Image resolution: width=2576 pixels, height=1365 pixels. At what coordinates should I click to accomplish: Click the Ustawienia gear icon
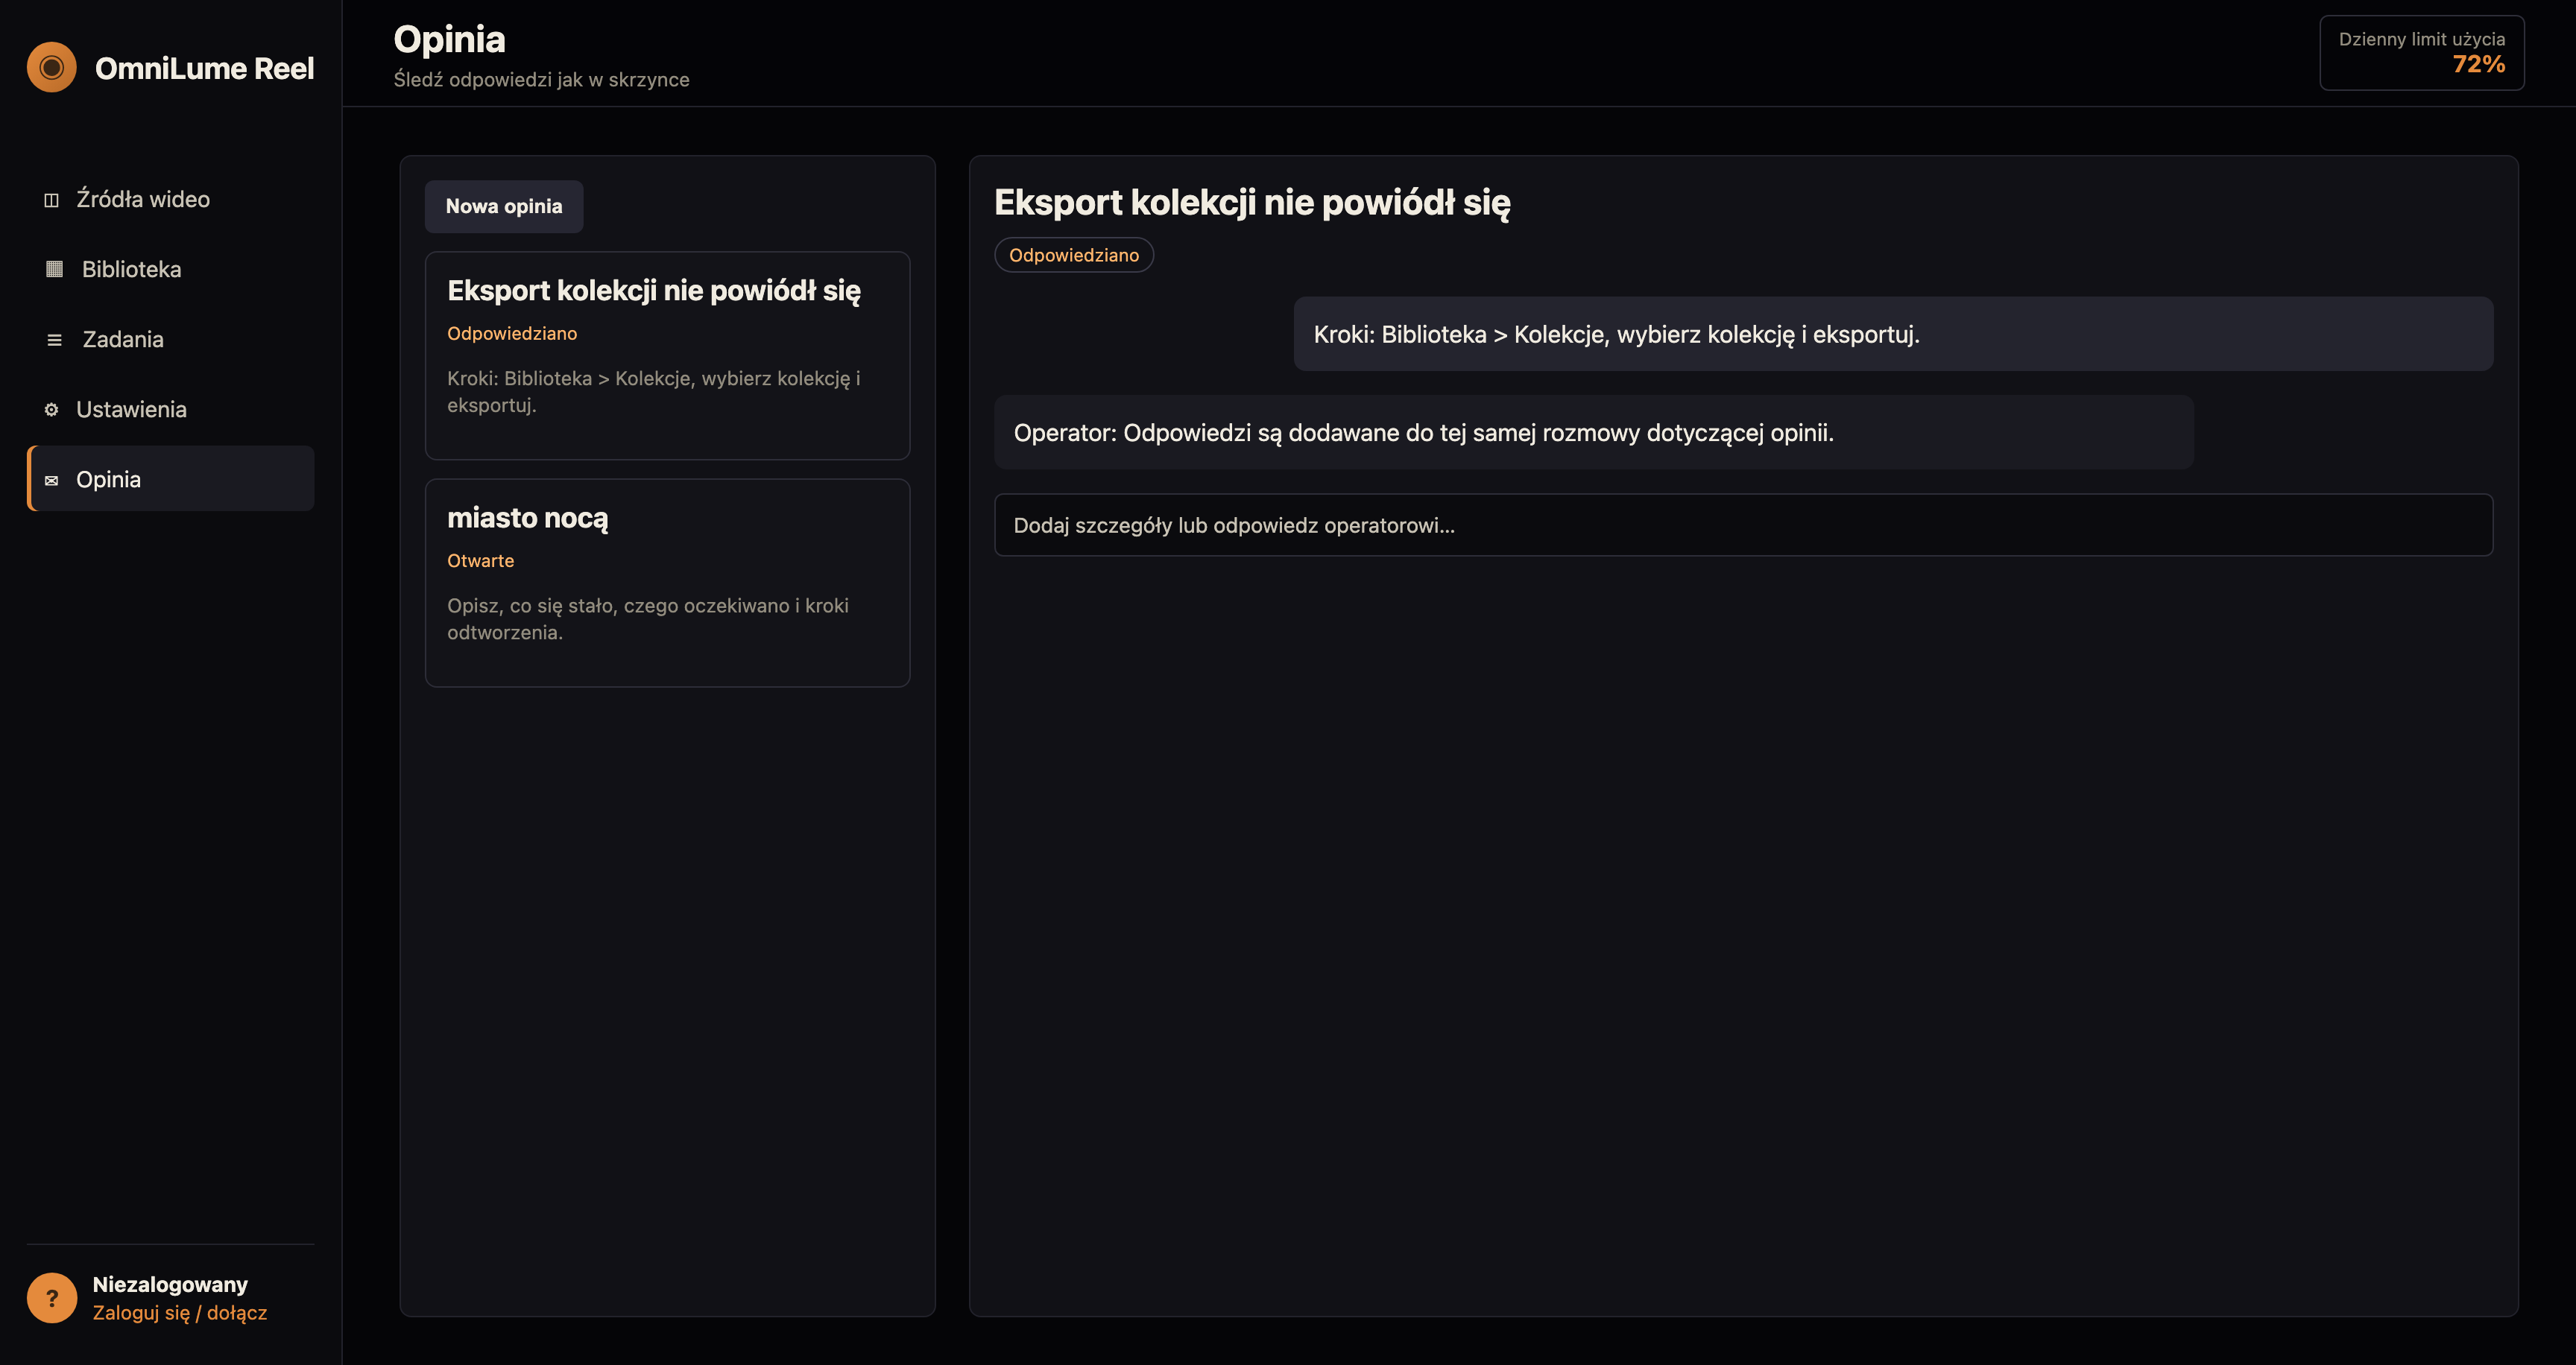(x=52, y=410)
